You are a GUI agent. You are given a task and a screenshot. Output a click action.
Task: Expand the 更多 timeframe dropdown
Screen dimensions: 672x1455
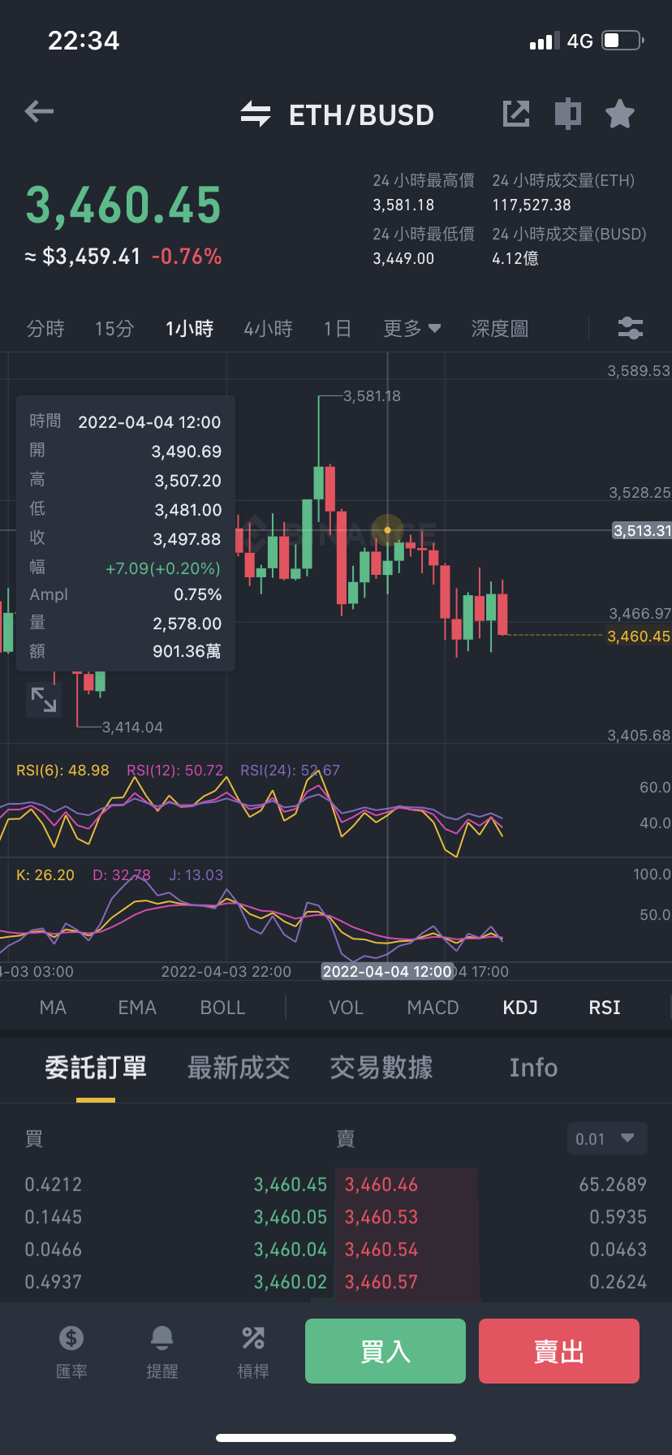coord(412,329)
